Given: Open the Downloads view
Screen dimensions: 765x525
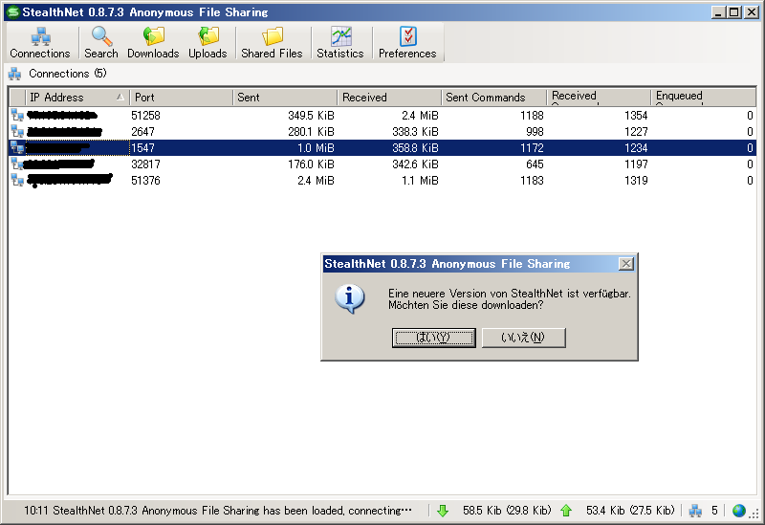Looking at the screenshot, I should coord(153,43).
